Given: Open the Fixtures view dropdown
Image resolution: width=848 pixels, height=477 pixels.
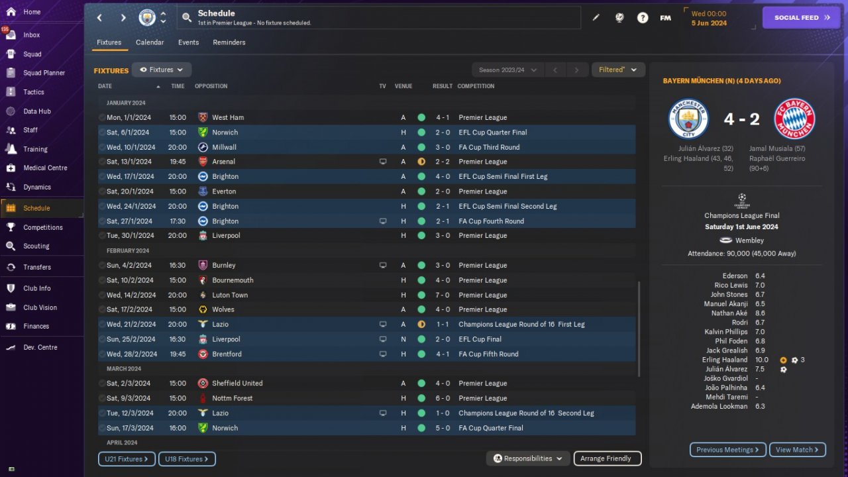Looking at the screenshot, I should [x=162, y=70].
